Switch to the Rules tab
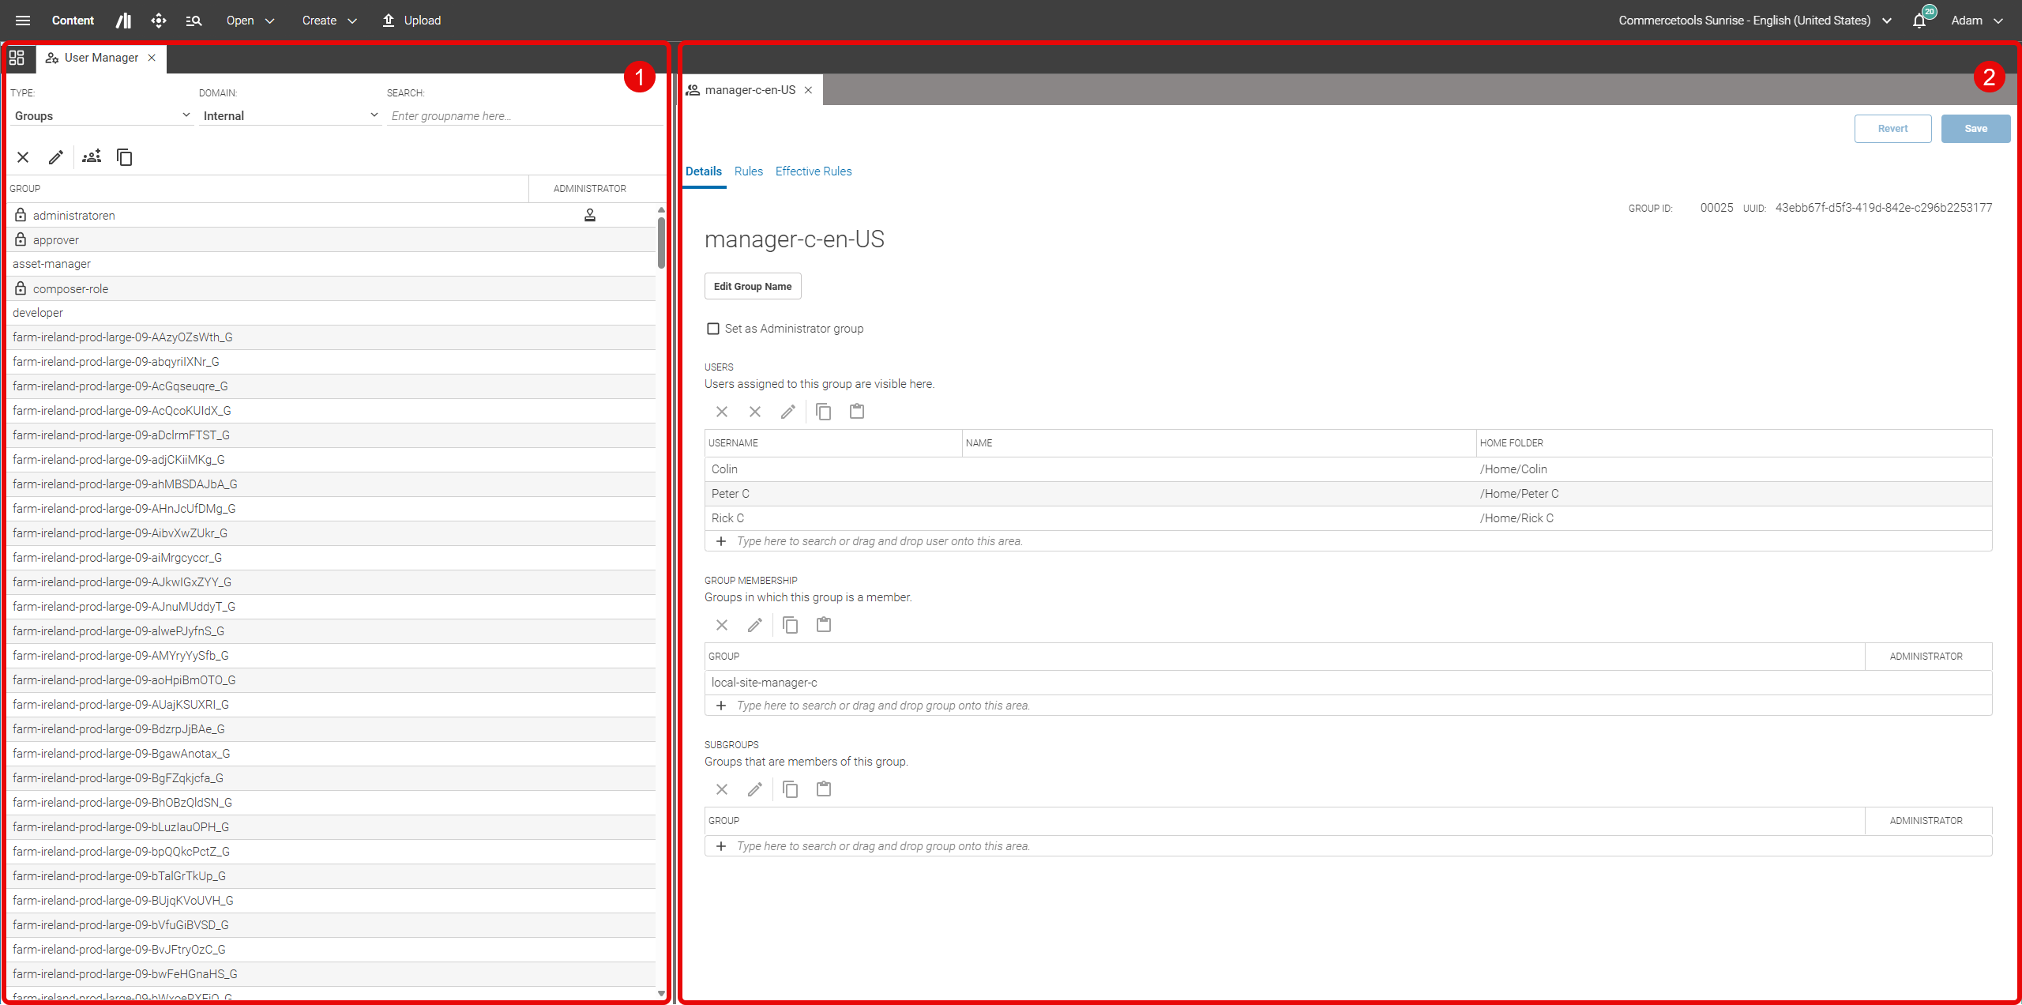This screenshot has height=1005, width=2022. coord(748,171)
